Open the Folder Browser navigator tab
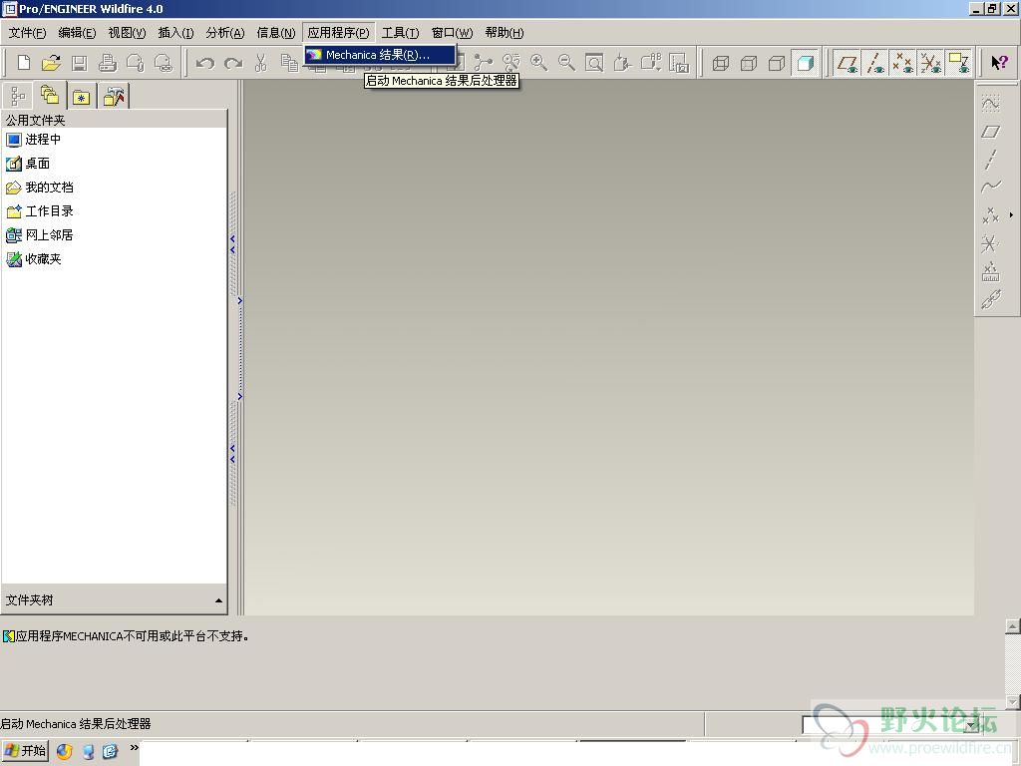Screen dimensions: 1021x766 click(50, 96)
